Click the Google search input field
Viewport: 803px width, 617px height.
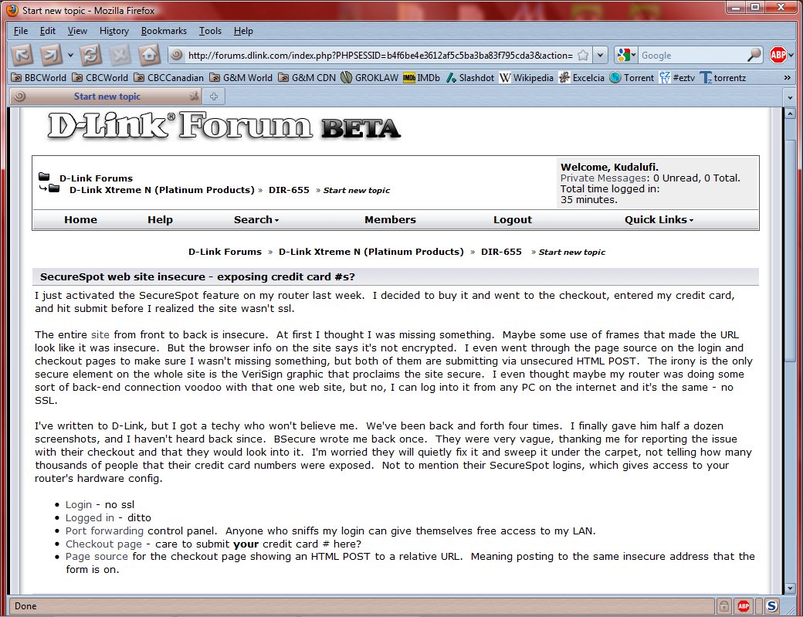point(693,56)
